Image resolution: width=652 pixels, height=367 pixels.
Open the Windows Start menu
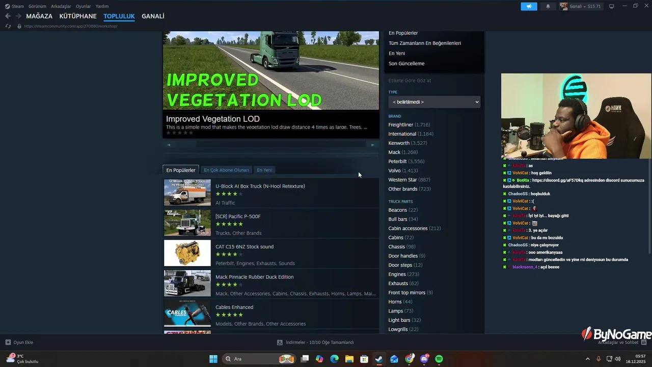(213, 359)
